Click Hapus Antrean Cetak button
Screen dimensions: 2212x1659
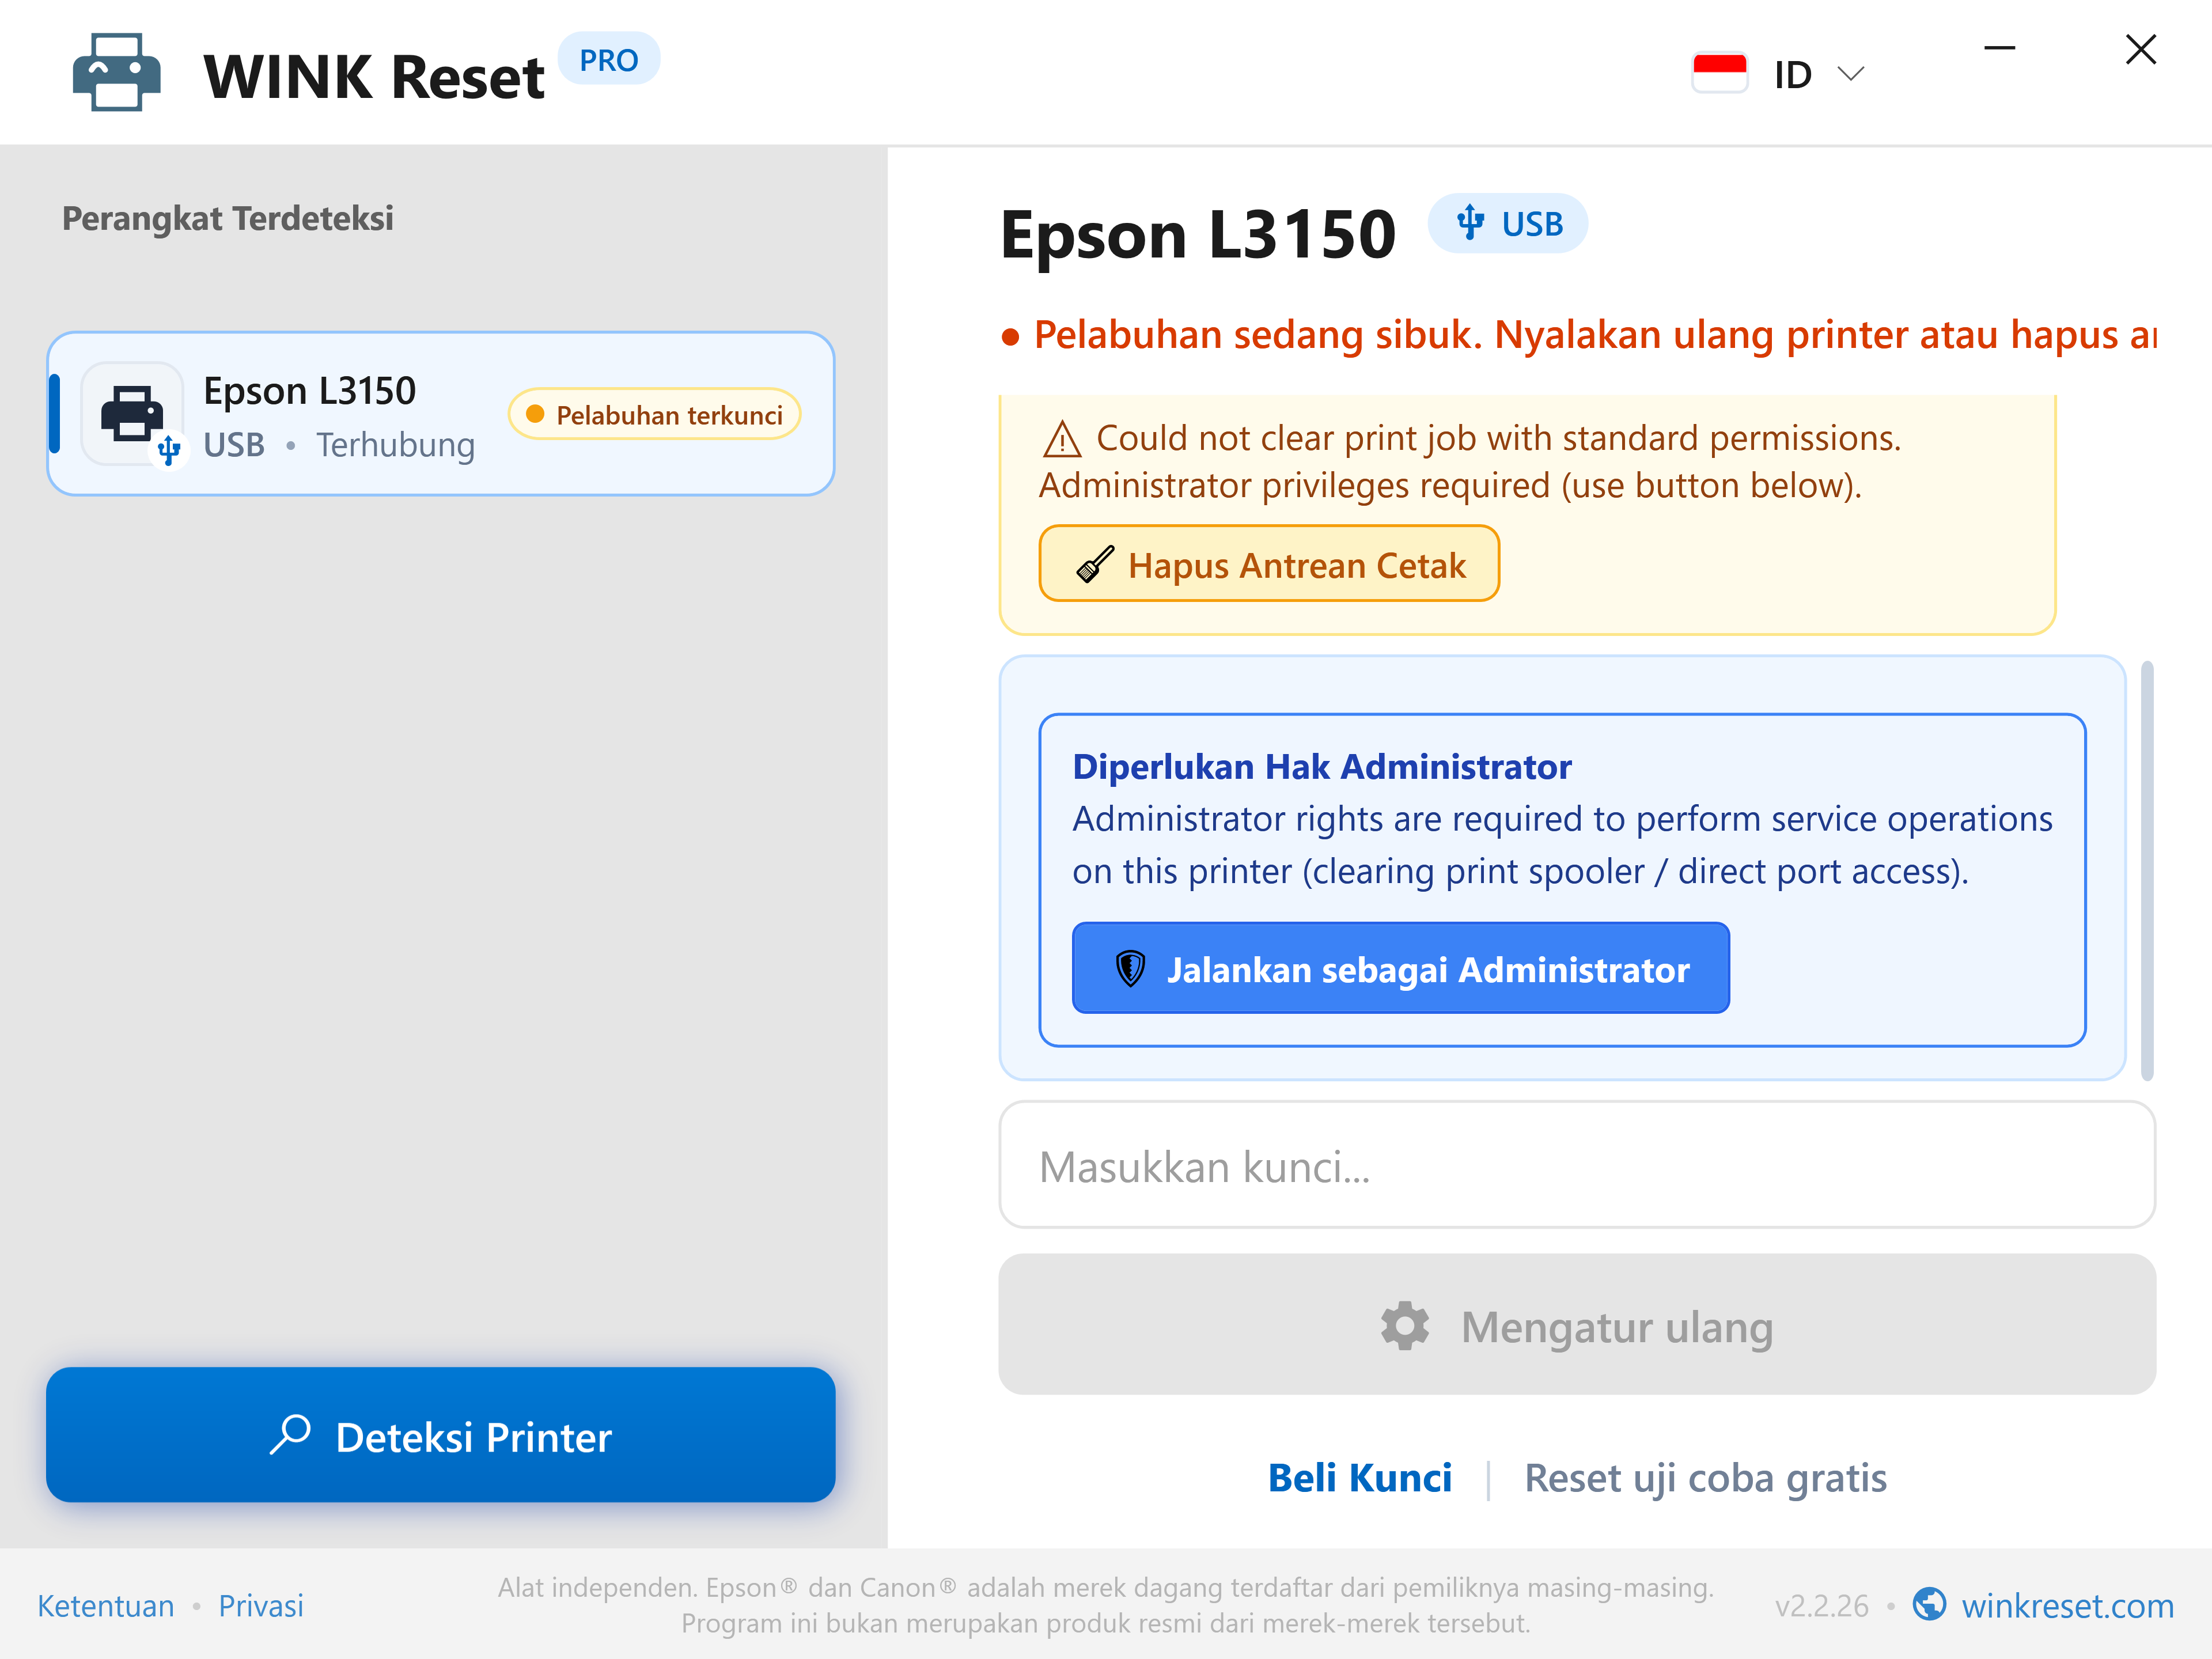click(1269, 564)
